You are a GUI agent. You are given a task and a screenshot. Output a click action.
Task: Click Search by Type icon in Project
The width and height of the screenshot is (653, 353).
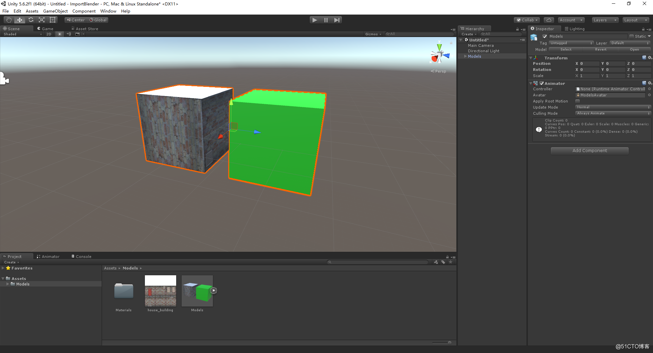coord(436,262)
